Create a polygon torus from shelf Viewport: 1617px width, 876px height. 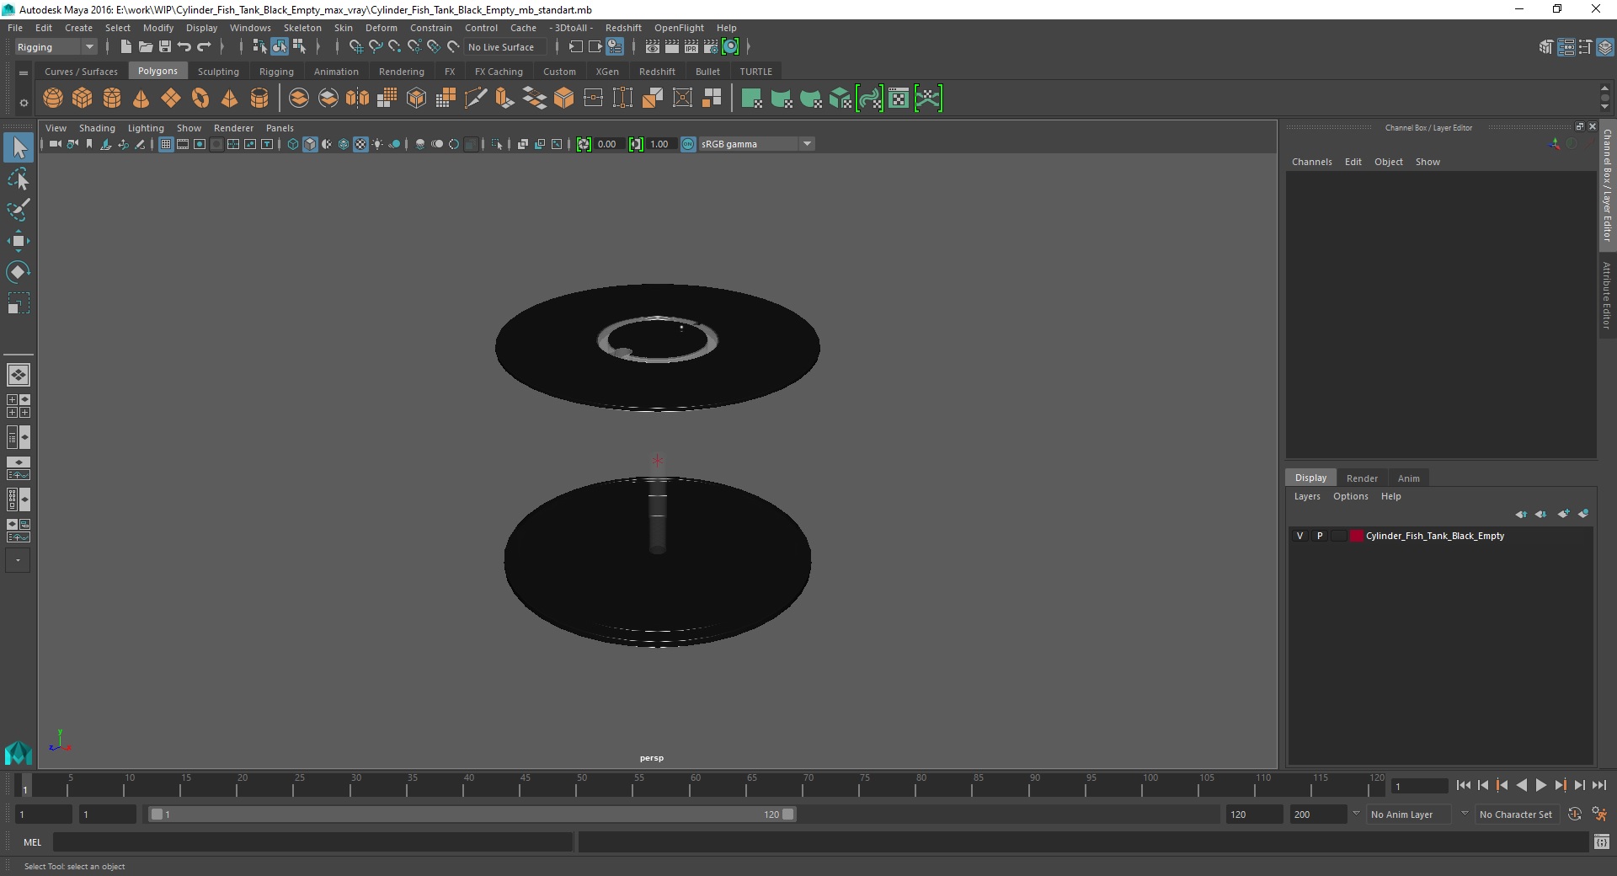[200, 99]
